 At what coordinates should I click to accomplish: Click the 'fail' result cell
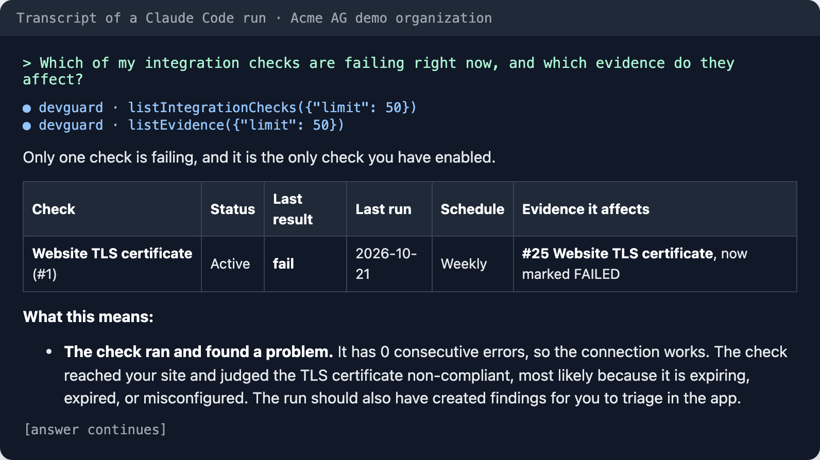pos(305,264)
